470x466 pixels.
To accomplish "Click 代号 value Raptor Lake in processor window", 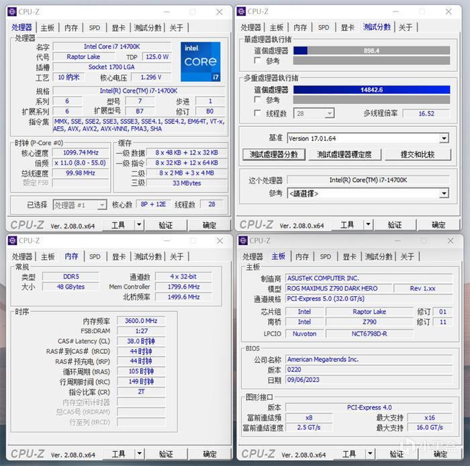I will pyautogui.click(x=83, y=56).
